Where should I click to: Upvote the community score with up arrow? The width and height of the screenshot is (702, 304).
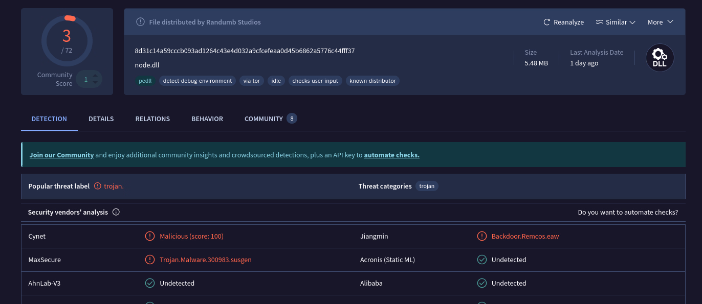click(x=95, y=76)
